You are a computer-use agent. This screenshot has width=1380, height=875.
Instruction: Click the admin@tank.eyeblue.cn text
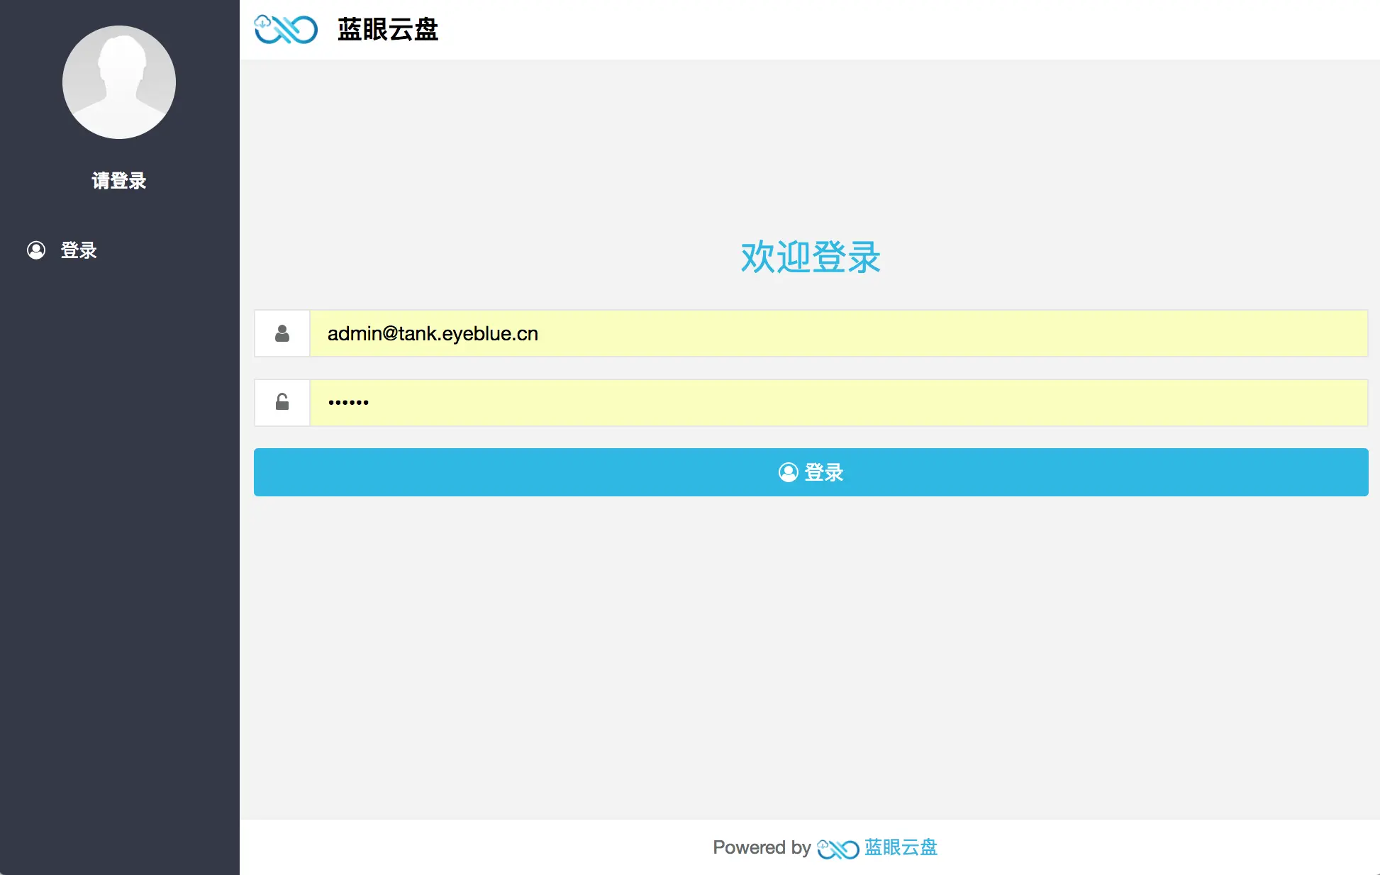[433, 333]
